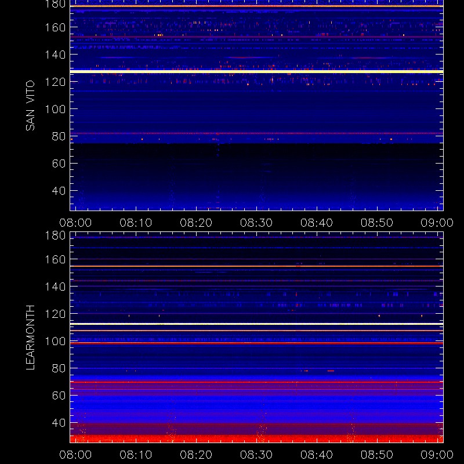Select the 160 label on Learmonth axis
The image size is (464, 464).
click(x=55, y=259)
